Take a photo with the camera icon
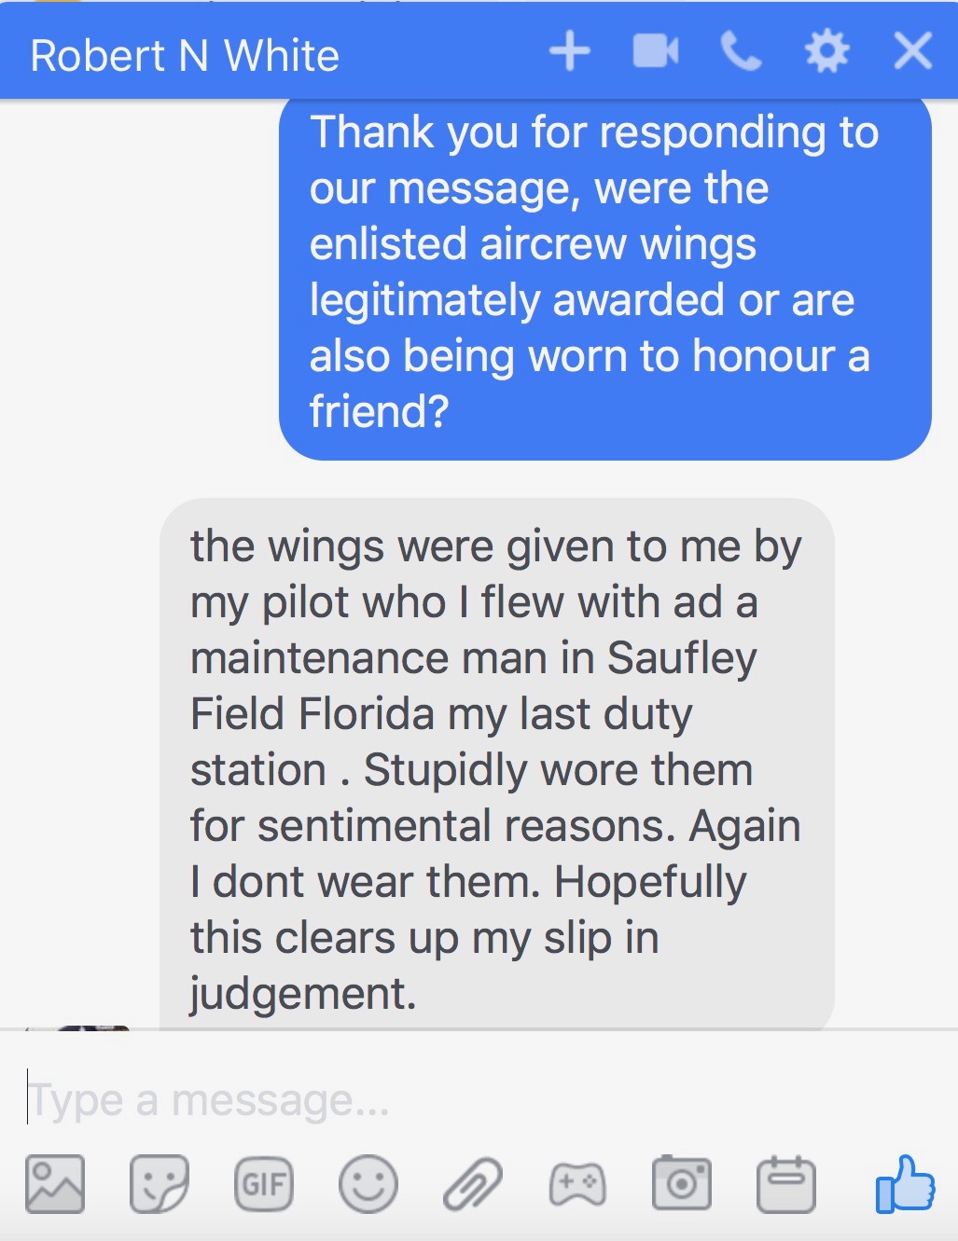Viewport: 958px width, 1241px height. (681, 1184)
